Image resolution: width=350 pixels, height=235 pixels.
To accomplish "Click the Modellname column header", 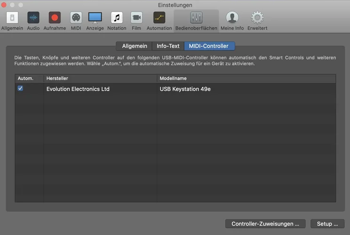I will [x=246, y=78].
